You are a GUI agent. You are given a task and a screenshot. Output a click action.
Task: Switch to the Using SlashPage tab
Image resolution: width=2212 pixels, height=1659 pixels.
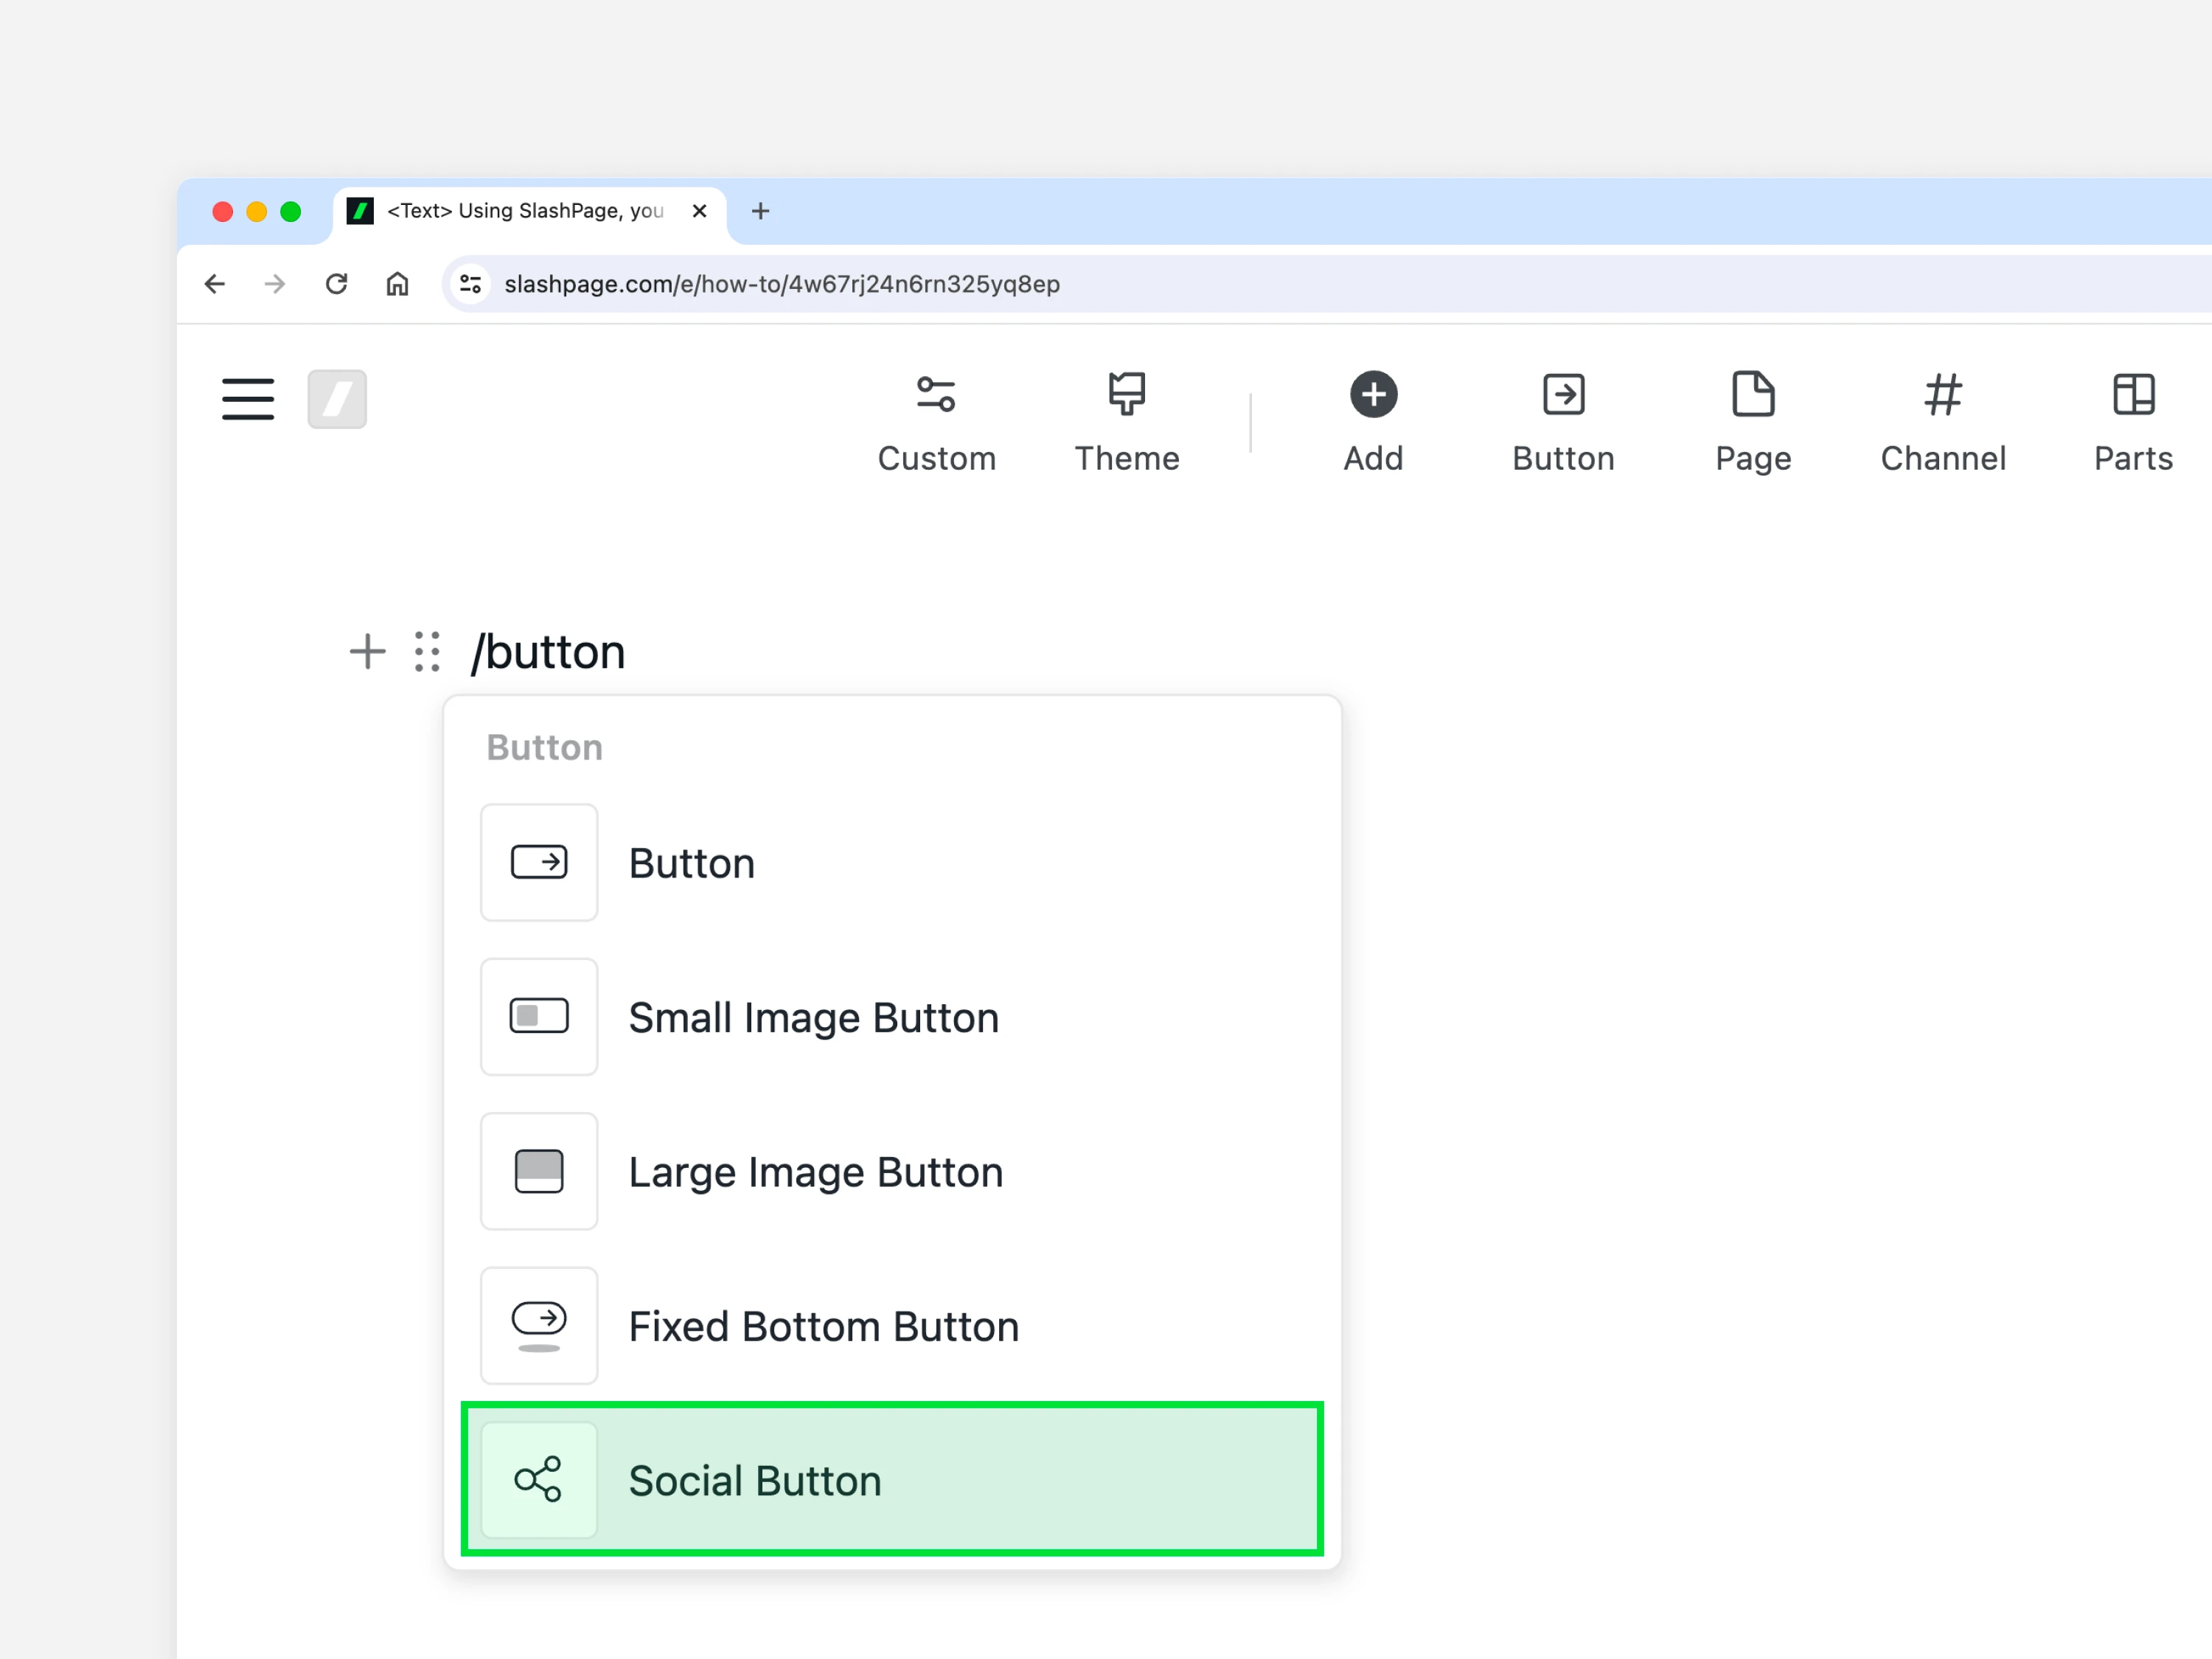pyautogui.click(x=529, y=211)
